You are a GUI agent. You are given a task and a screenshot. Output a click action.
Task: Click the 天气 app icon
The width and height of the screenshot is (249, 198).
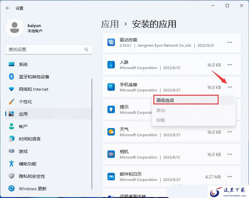[x=111, y=132]
